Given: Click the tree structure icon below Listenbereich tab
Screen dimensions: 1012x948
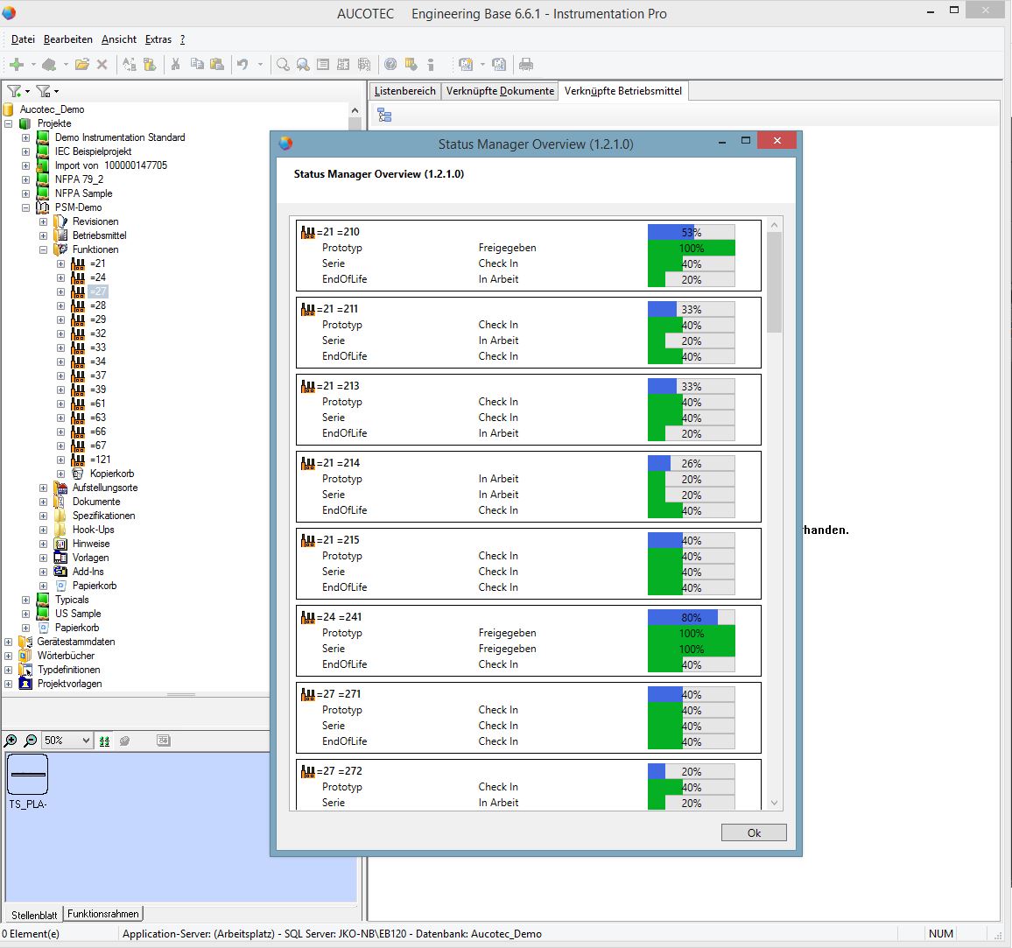Looking at the screenshot, I should 384,116.
